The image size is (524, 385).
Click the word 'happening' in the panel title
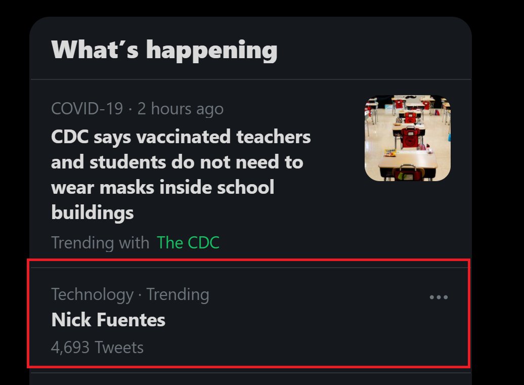pos(212,50)
